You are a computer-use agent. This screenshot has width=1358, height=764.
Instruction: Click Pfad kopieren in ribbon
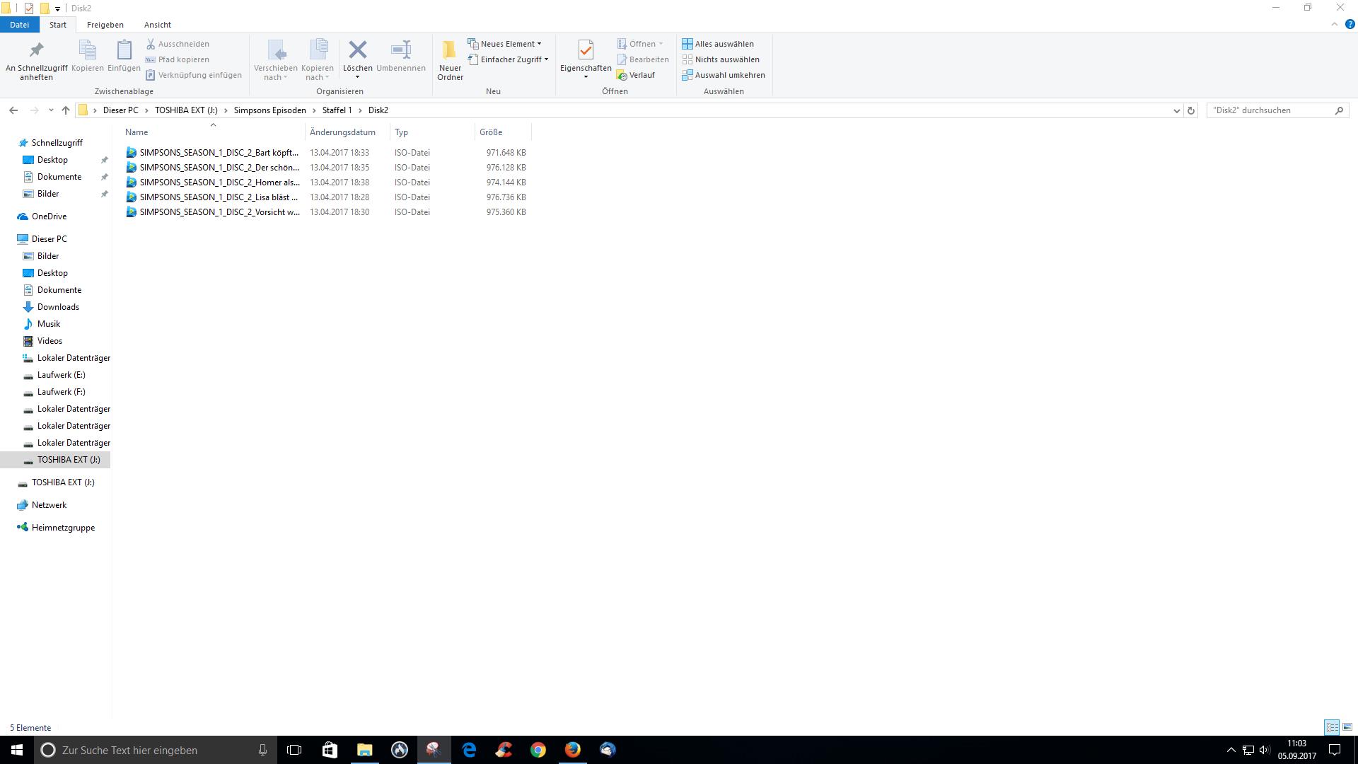(x=178, y=59)
